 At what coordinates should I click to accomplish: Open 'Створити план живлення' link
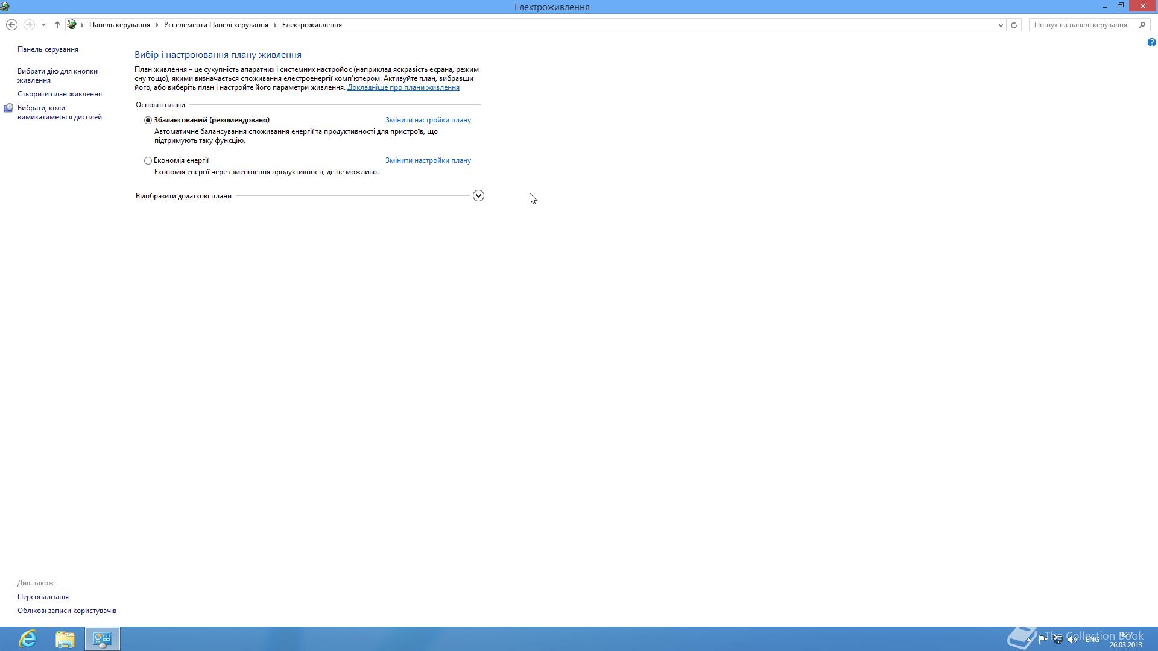click(x=60, y=94)
